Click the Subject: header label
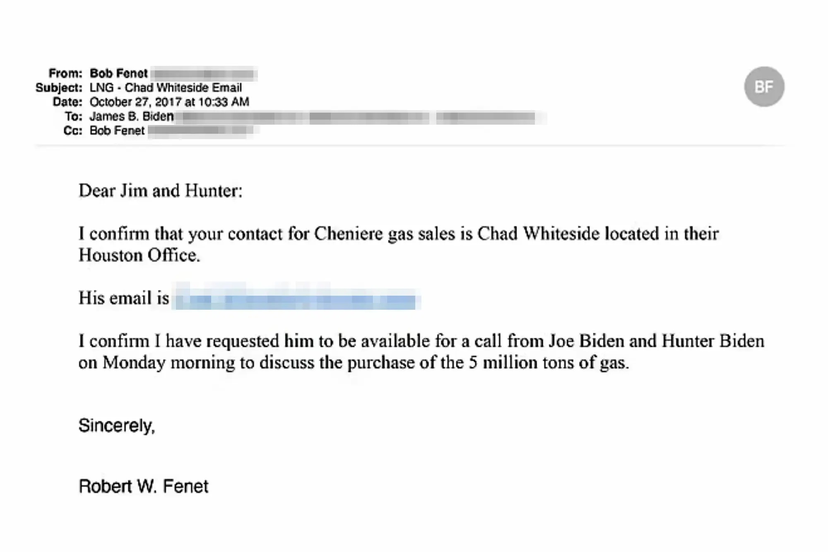Viewport: 828px width, 552px height. pyautogui.click(x=59, y=88)
